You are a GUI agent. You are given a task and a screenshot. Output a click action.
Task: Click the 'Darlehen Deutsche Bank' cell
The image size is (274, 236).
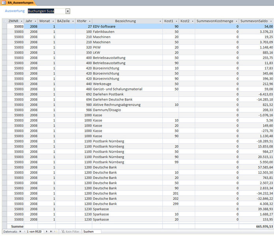point(127,100)
